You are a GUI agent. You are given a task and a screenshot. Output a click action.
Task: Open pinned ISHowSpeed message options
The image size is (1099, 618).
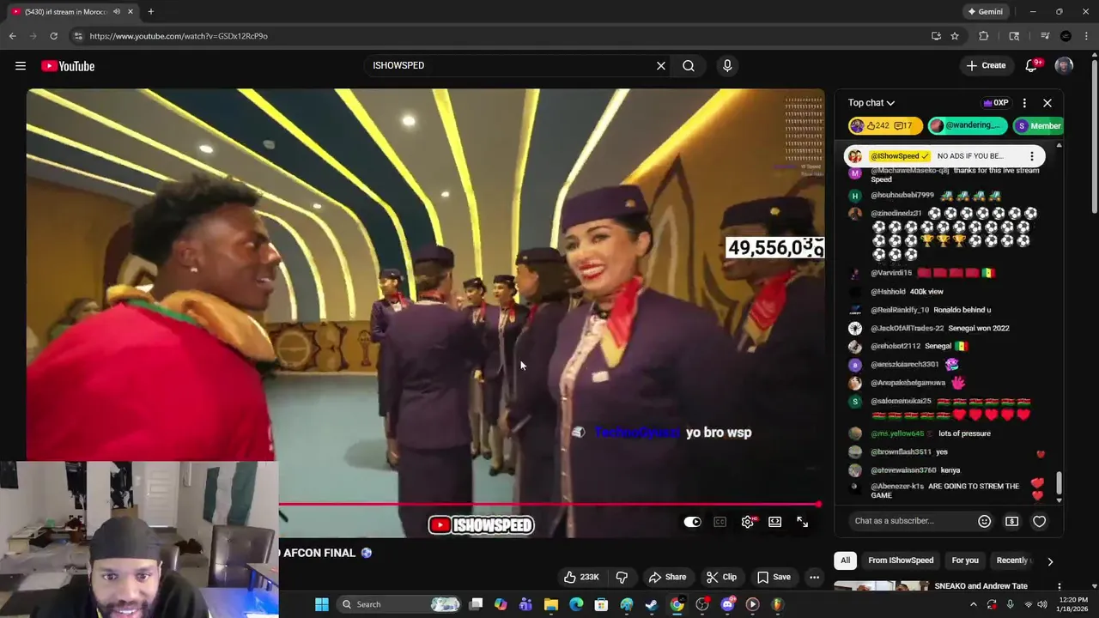click(1032, 156)
